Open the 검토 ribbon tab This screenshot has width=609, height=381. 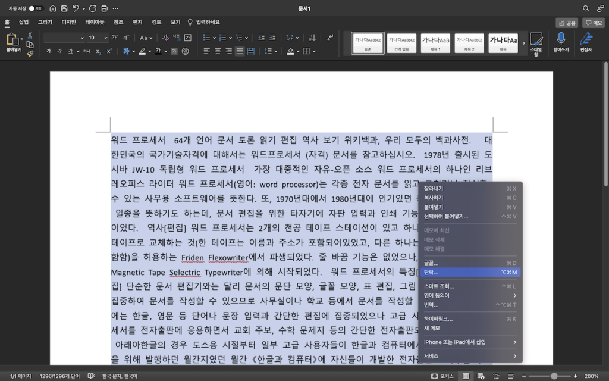pos(156,22)
